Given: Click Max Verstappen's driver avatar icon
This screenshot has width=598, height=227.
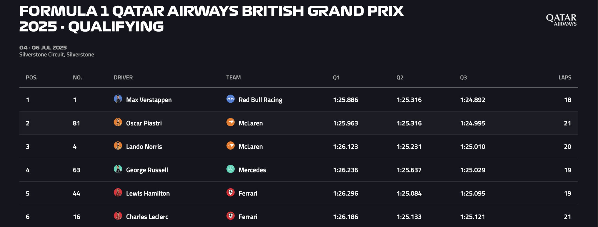Looking at the screenshot, I should [118, 99].
